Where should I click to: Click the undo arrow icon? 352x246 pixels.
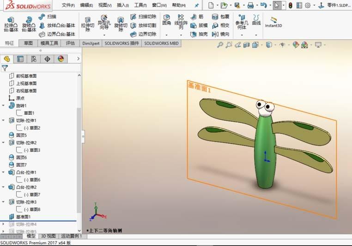264,5
